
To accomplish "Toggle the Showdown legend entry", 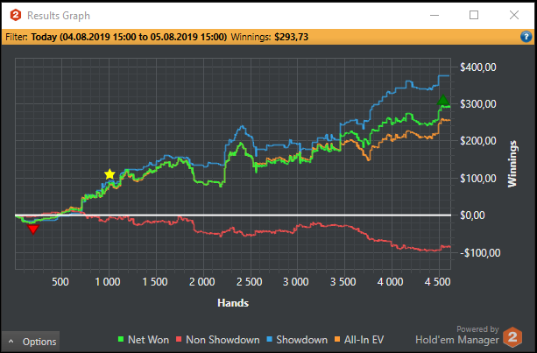I will (297, 339).
